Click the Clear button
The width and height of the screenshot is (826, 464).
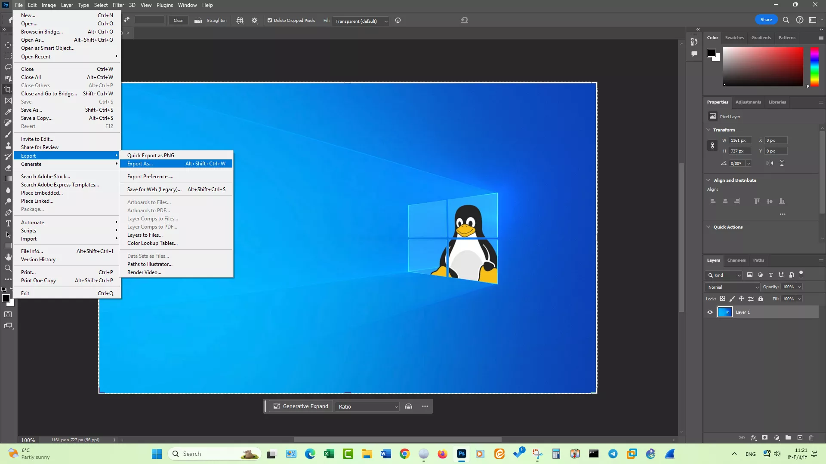[x=178, y=20]
